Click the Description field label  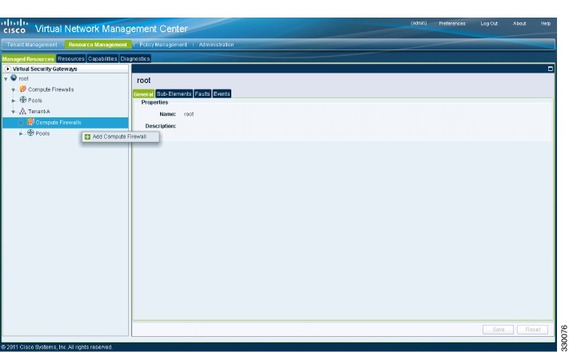160,126
